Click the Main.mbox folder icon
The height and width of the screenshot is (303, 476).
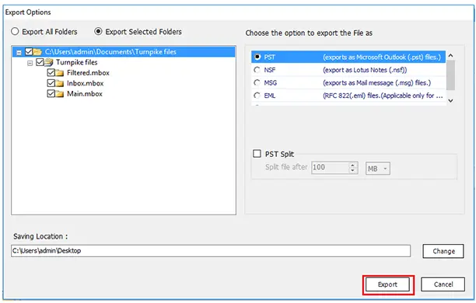pyautogui.click(x=59, y=94)
